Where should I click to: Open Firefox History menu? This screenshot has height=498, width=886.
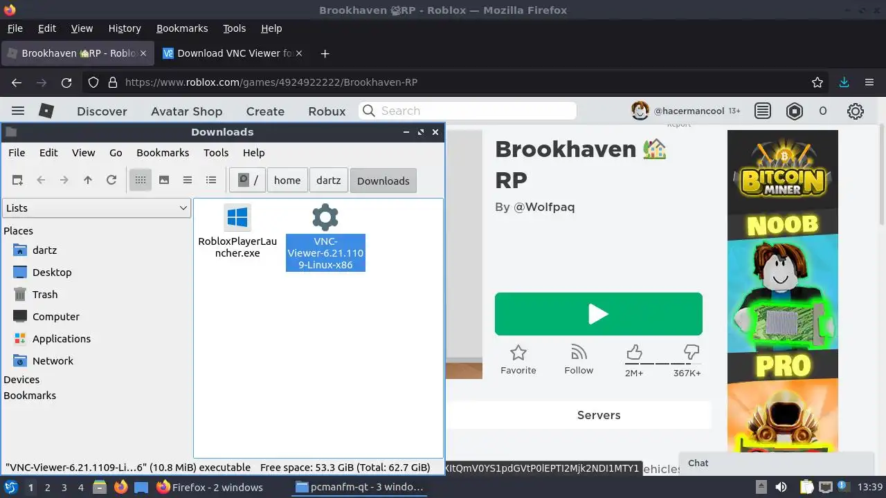(x=125, y=28)
